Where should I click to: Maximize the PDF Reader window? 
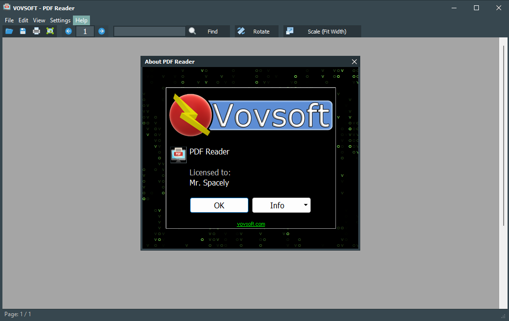point(476,8)
